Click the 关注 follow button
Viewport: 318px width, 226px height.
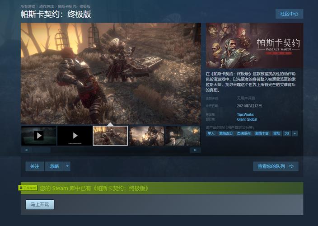click(x=35, y=166)
